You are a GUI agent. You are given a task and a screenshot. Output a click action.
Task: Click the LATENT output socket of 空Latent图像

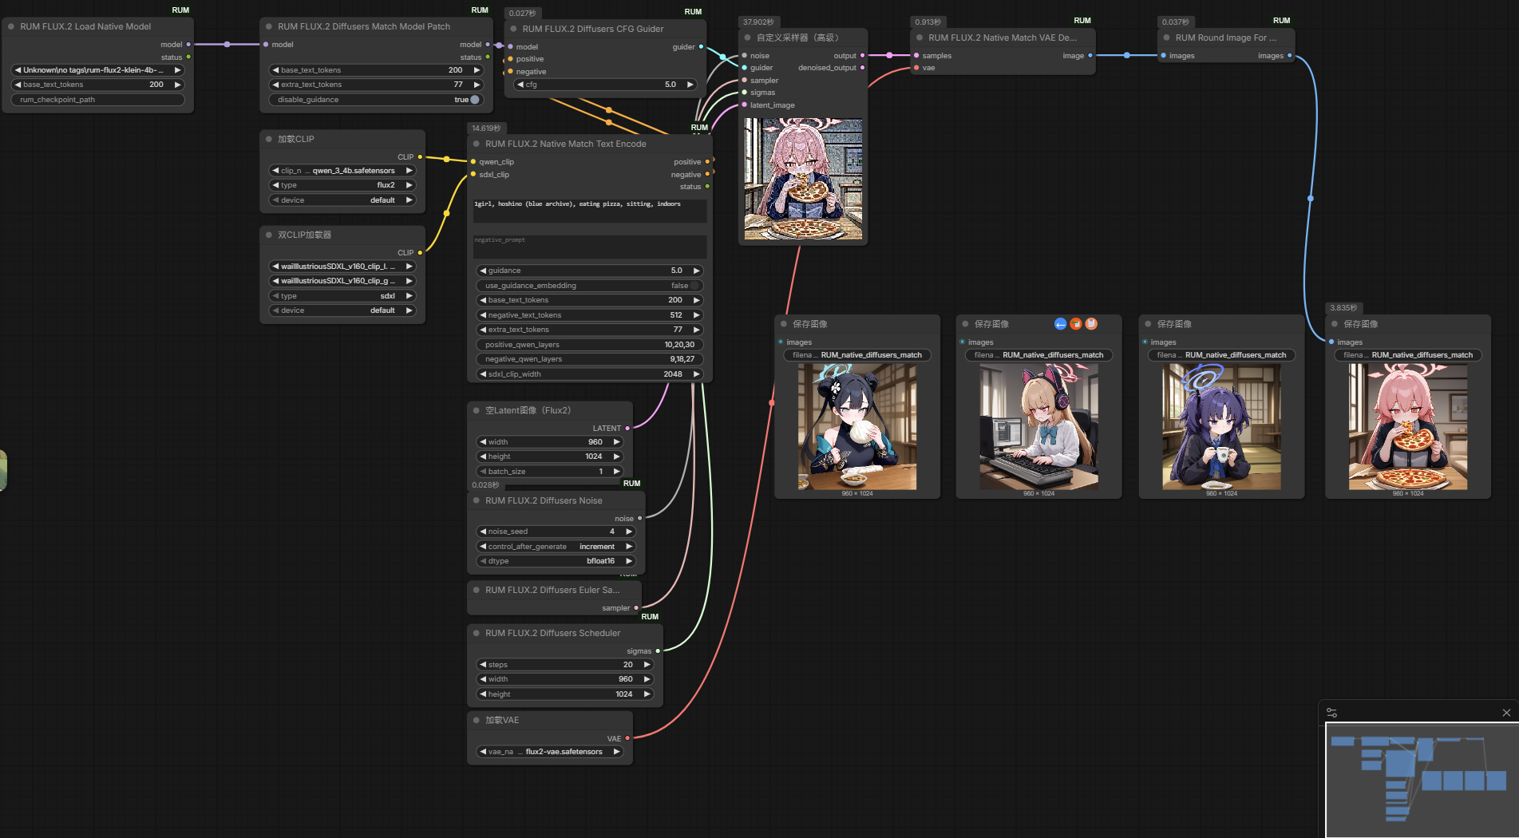pyautogui.click(x=627, y=429)
